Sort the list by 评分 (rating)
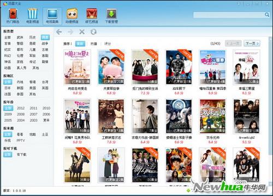This screenshot has width=273, height=196. coord(108,44)
